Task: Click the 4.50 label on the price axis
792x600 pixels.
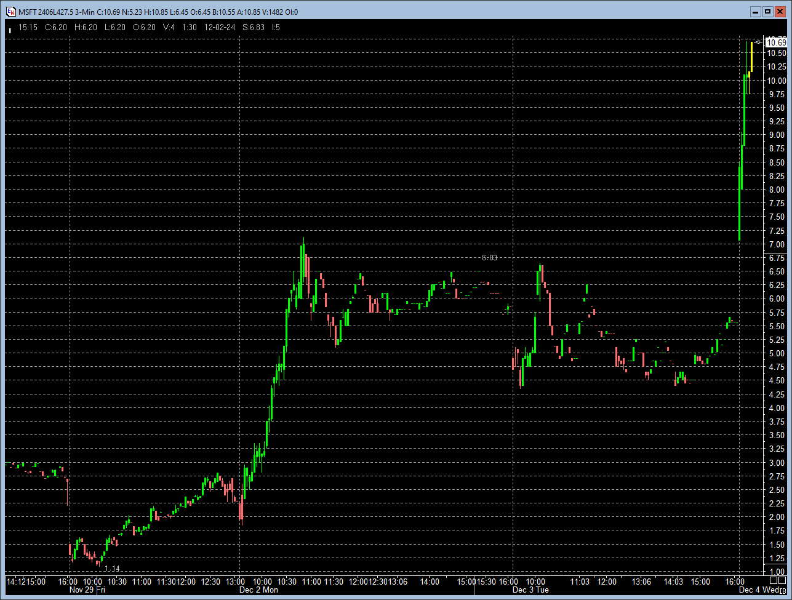Action: pyautogui.click(x=777, y=381)
